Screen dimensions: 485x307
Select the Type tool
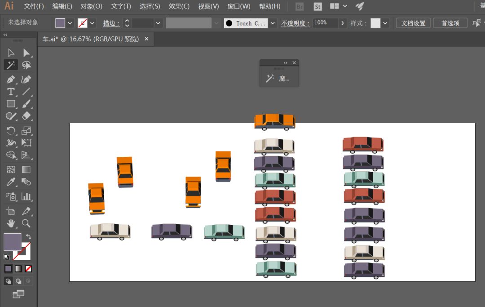11,92
